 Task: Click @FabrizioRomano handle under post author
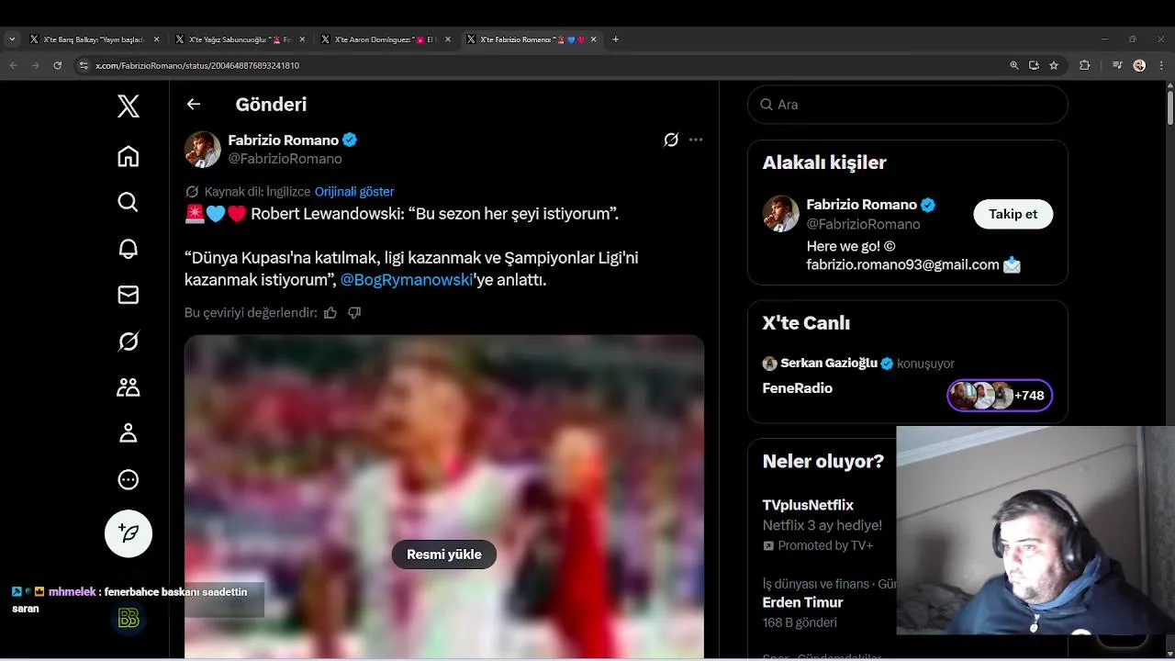pyautogui.click(x=285, y=159)
